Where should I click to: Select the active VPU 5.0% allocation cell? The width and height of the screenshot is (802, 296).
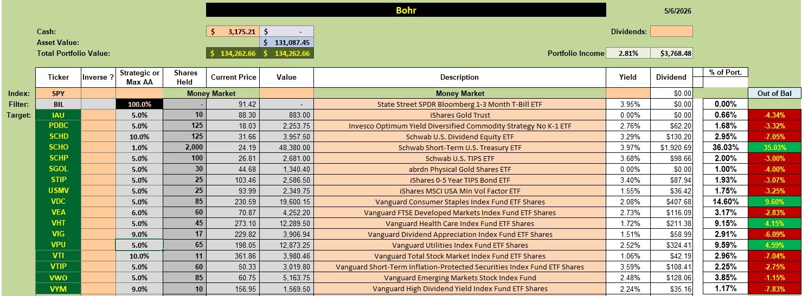140,245
